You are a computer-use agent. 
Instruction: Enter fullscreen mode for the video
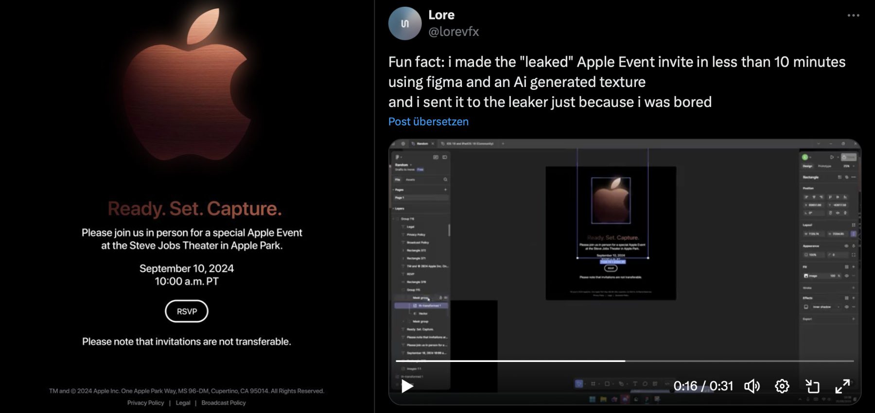[x=842, y=386]
